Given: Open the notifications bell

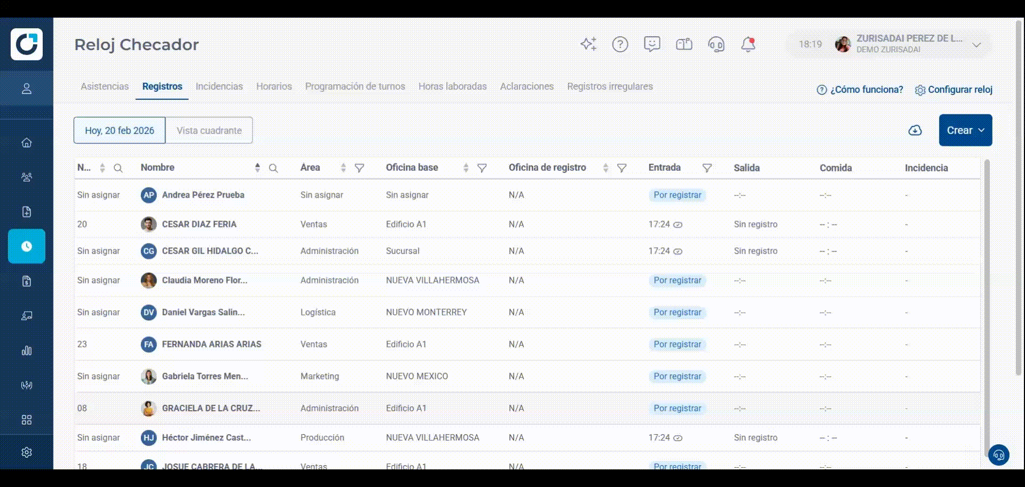Looking at the screenshot, I should 748,44.
